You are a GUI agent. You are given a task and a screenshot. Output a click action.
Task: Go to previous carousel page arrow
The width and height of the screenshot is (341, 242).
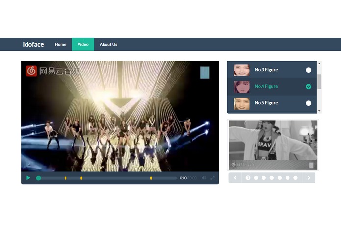(x=235, y=178)
